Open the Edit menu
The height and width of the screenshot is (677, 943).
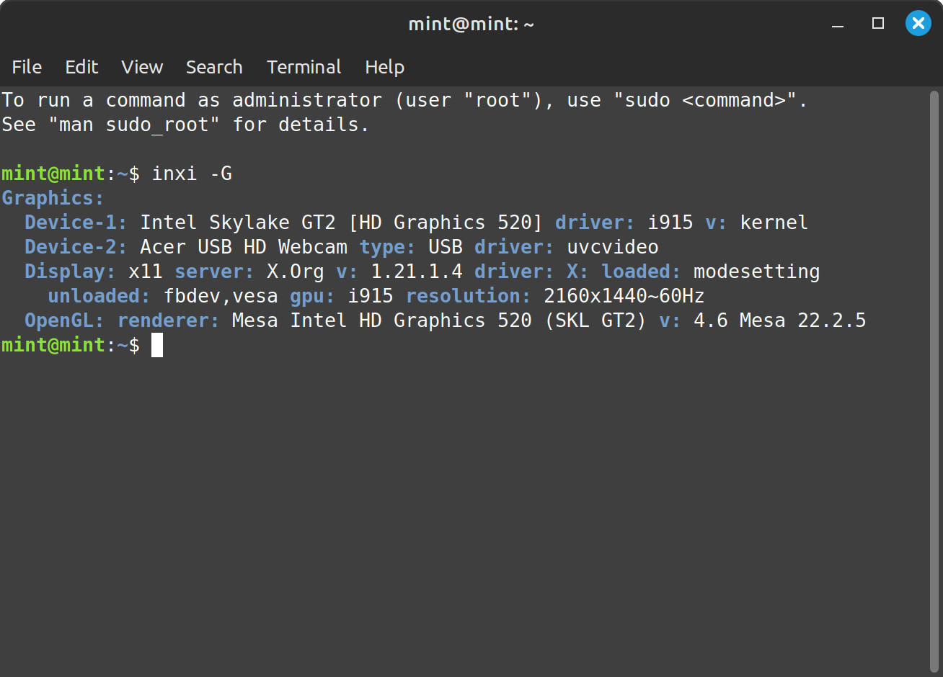81,67
